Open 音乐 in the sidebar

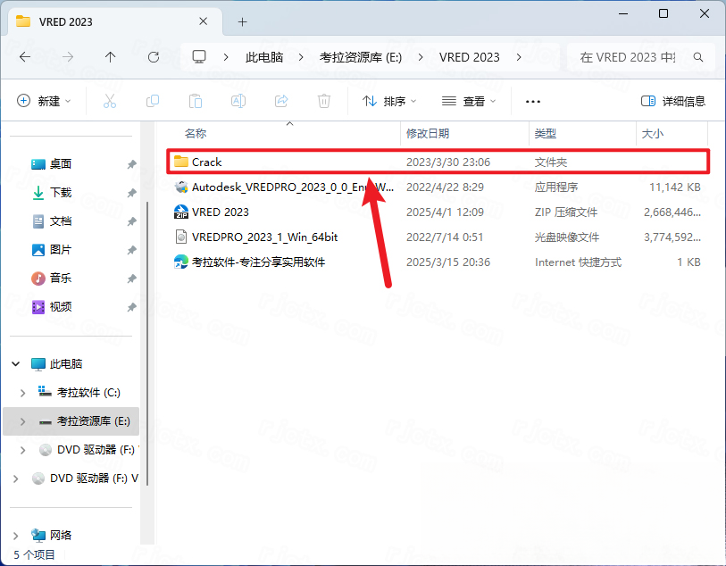(60, 279)
